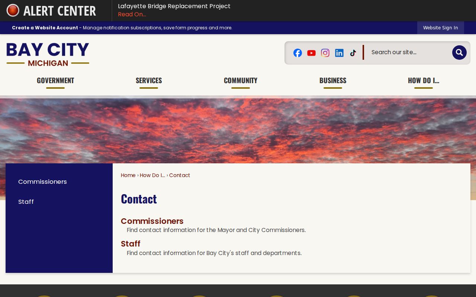Select Commissioners in the sidebar
The image size is (476, 297).
42,182
